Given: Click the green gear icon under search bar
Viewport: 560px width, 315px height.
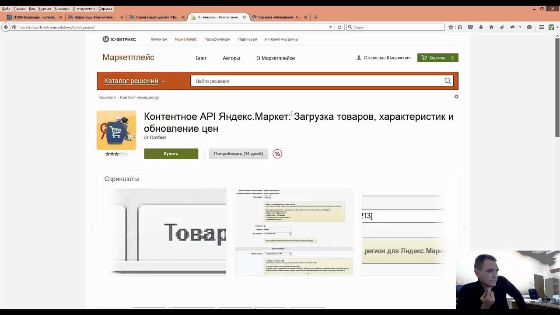Looking at the screenshot, I should coord(456,97).
